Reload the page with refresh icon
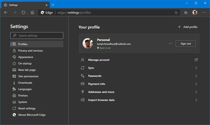Screen dimensions: 210x125 point(23,12)
